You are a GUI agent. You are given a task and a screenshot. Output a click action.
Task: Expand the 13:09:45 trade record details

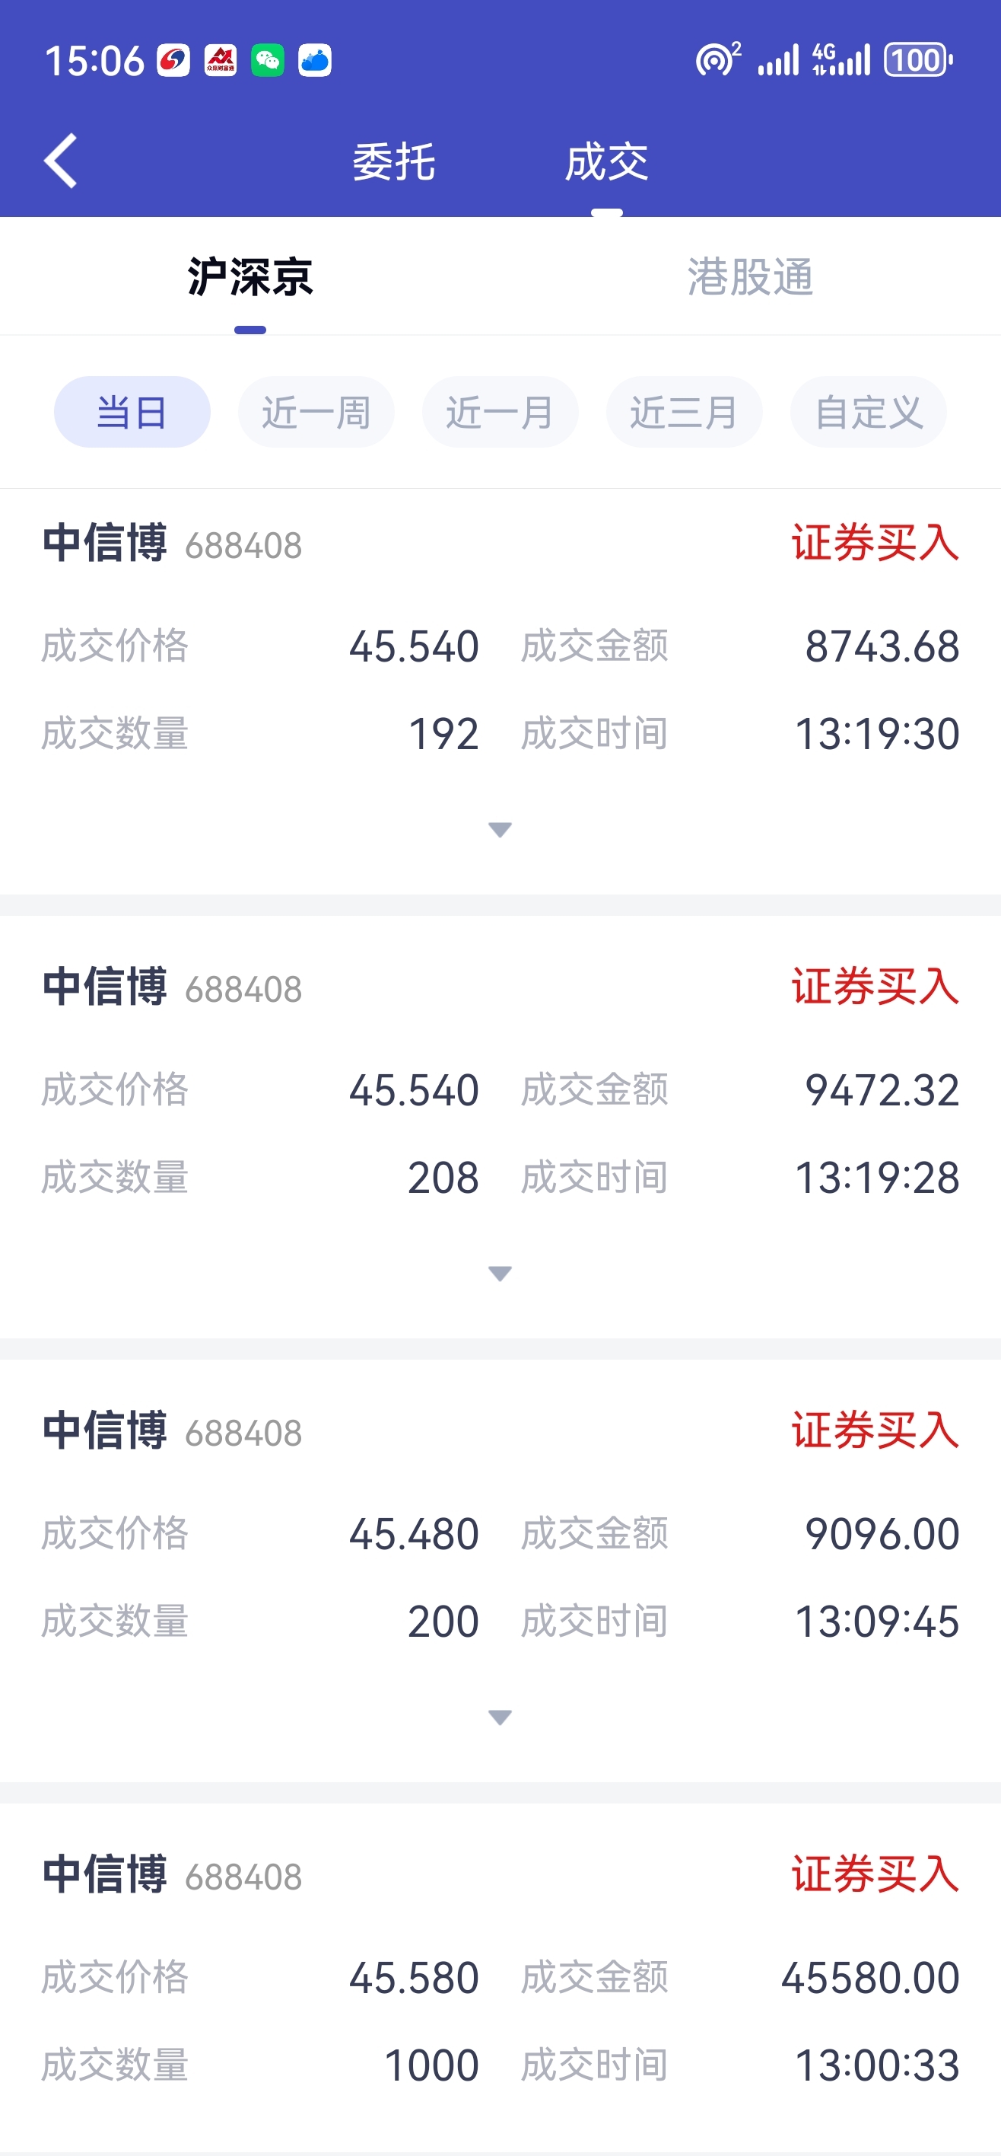(500, 1717)
